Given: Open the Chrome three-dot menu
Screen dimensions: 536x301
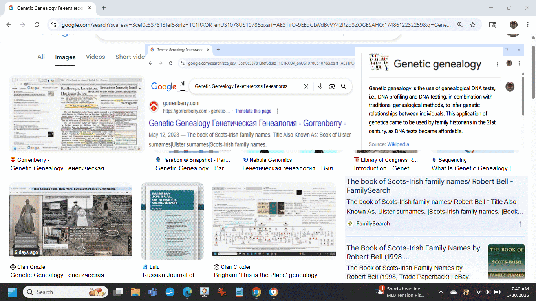Looking at the screenshot, I should coord(527,25).
